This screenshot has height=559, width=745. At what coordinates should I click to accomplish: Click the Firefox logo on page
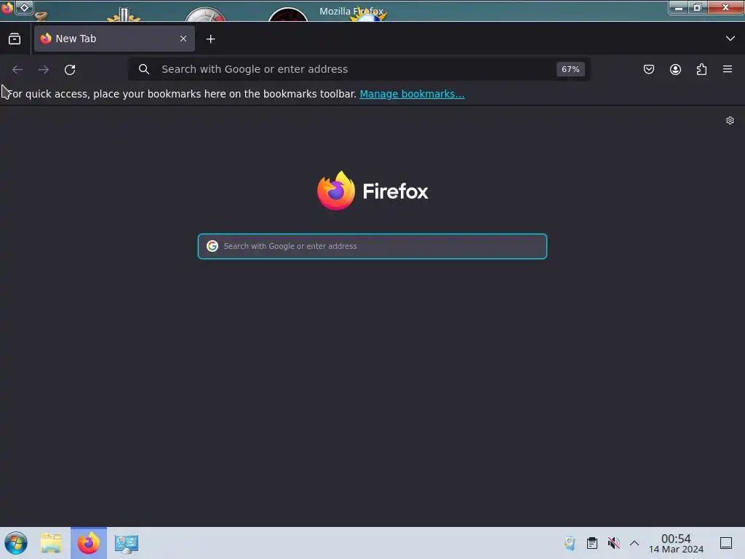(372, 191)
